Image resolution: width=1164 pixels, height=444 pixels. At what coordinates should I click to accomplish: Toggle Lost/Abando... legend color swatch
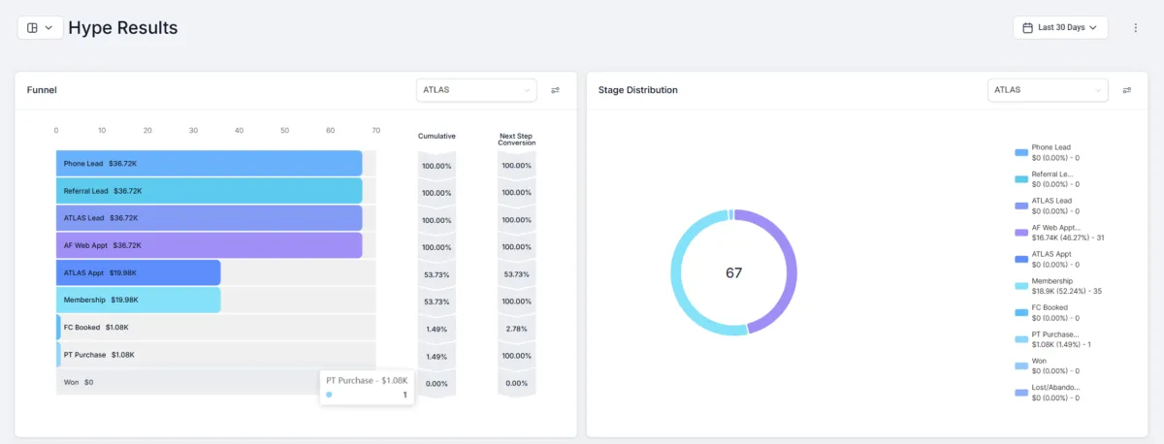coord(1020,393)
